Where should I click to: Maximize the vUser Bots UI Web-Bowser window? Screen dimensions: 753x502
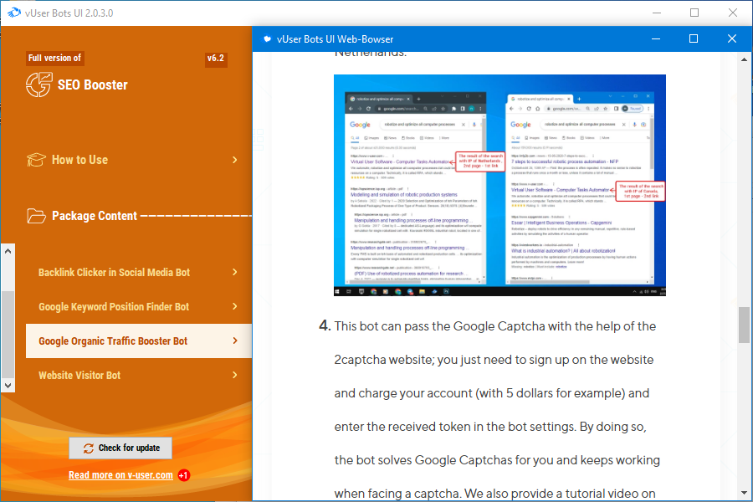[694, 39]
